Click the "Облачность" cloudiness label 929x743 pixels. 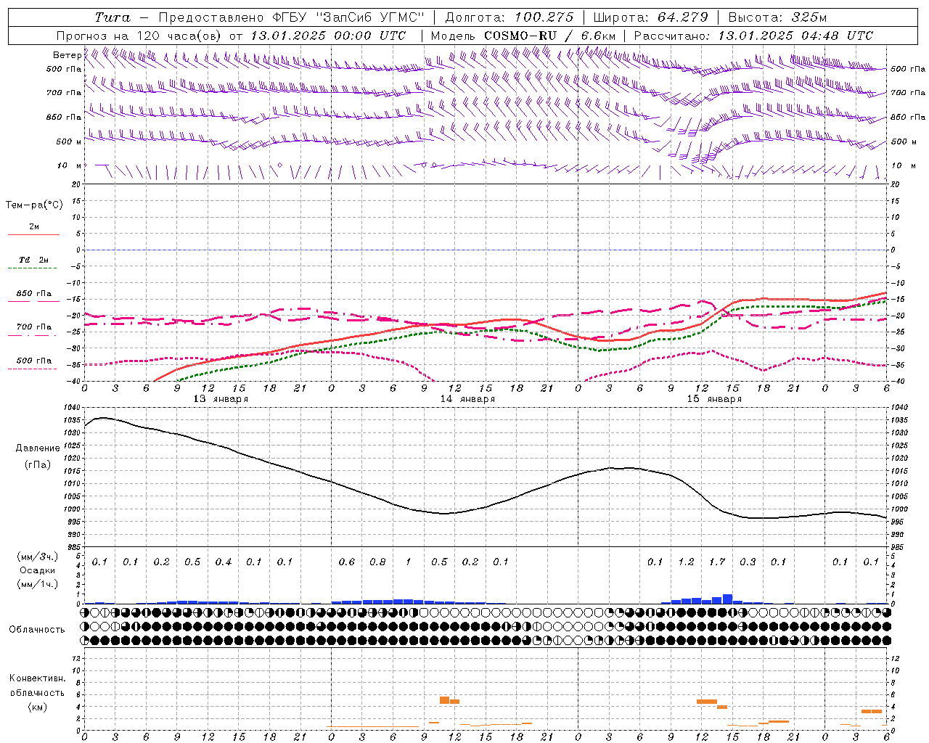[x=38, y=630]
